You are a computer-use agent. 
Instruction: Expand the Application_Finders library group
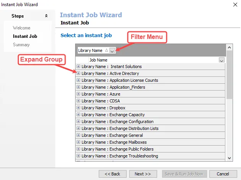[x=79, y=87]
